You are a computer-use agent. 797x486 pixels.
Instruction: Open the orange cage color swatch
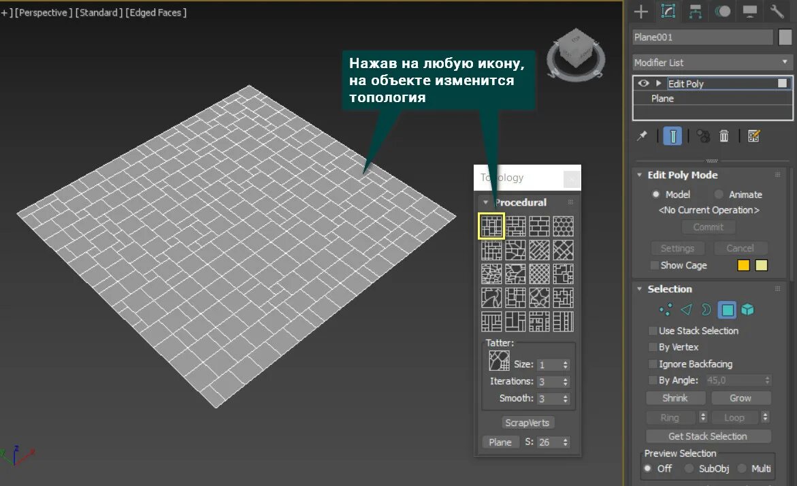click(x=743, y=265)
